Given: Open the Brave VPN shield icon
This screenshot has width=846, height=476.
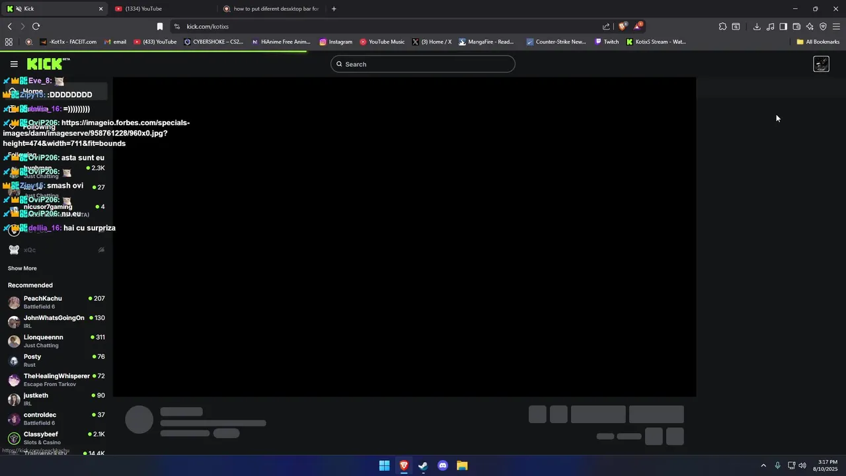Looking at the screenshot, I should pyautogui.click(x=823, y=26).
